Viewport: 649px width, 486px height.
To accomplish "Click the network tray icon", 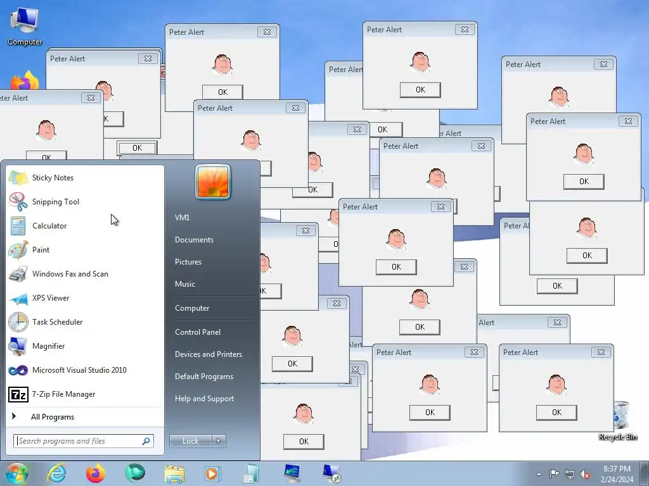I will point(570,474).
